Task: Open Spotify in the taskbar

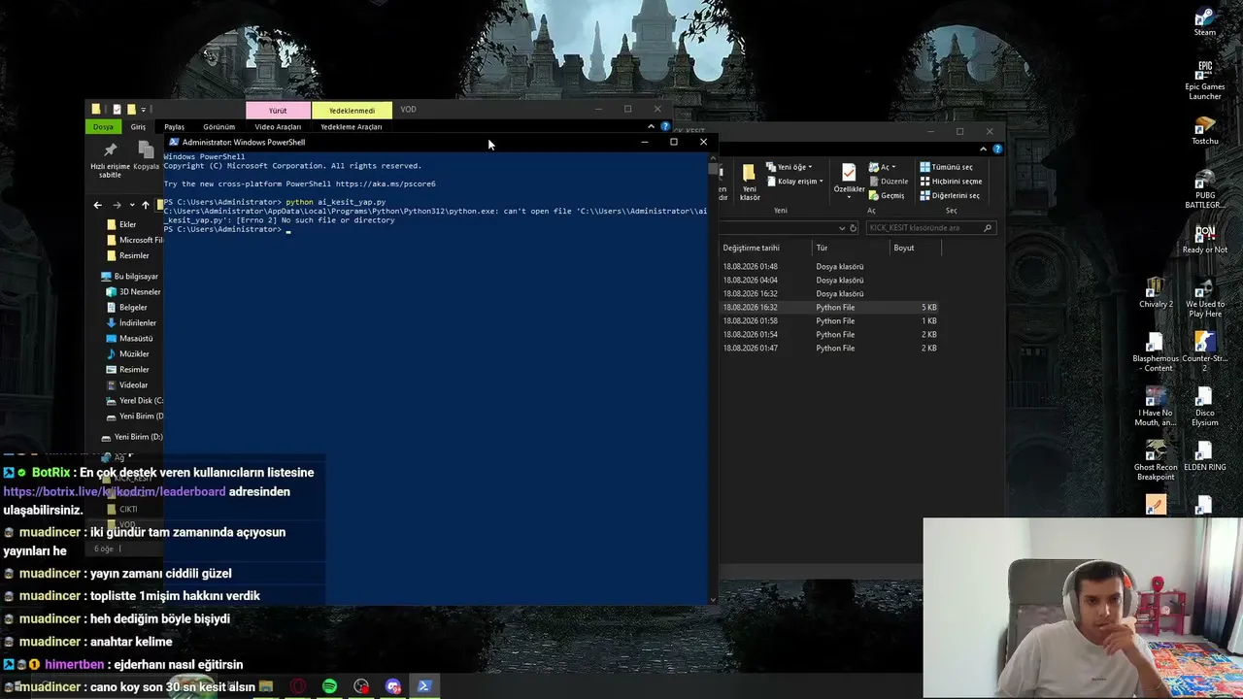Action: 329,686
